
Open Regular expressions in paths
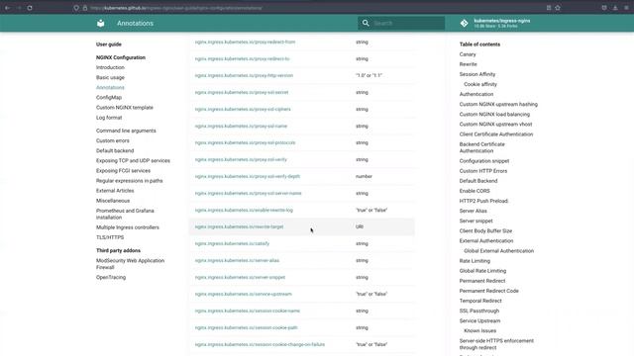pyautogui.click(x=129, y=181)
